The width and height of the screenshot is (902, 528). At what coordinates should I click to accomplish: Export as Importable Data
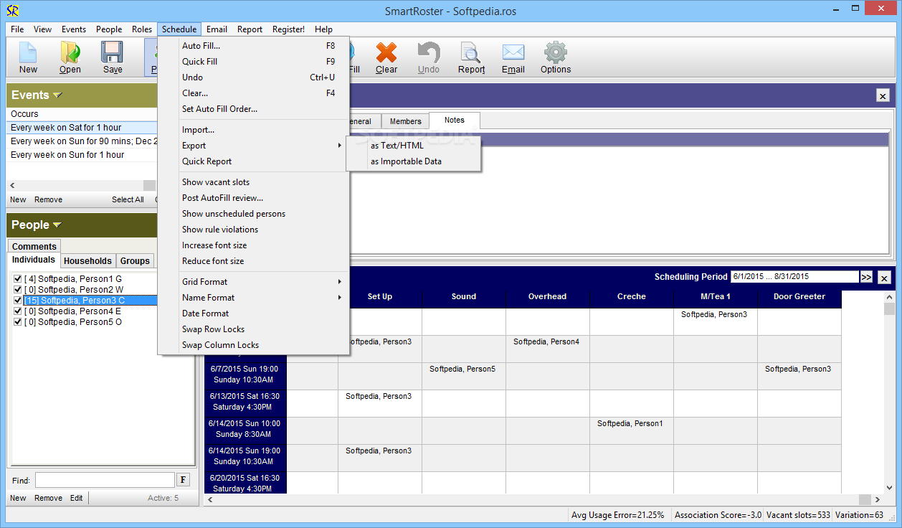pyautogui.click(x=413, y=161)
